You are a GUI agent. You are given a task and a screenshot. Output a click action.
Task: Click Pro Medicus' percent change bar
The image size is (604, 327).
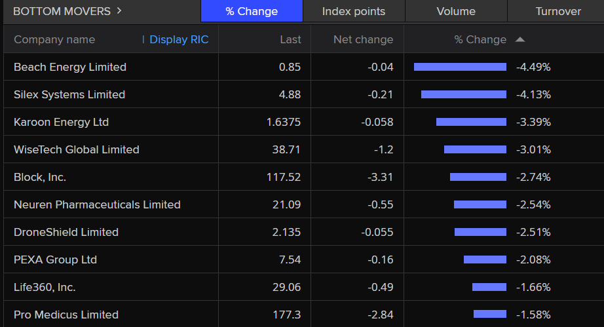pyautogui.click(x=490, y=315)
